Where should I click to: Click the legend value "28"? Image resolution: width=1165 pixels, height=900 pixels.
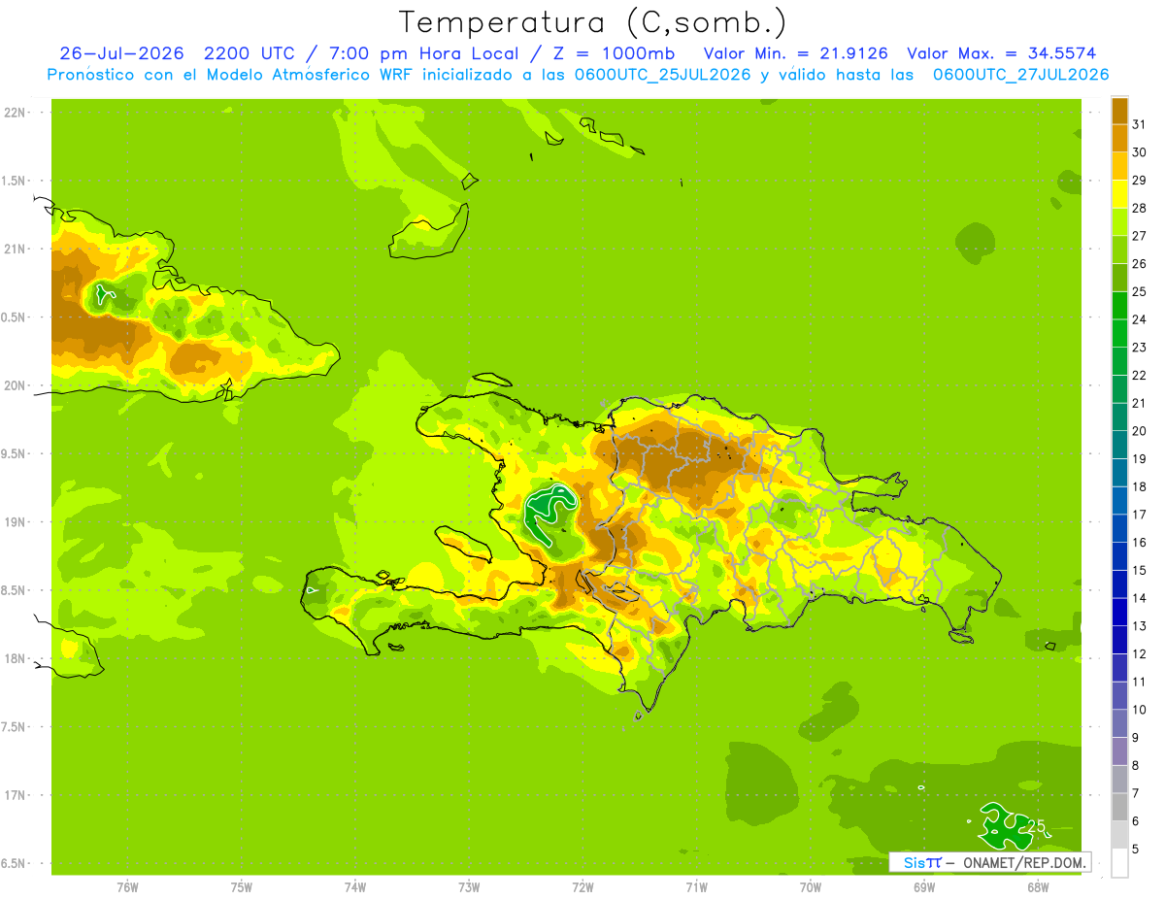click(x=1139, y=208)
